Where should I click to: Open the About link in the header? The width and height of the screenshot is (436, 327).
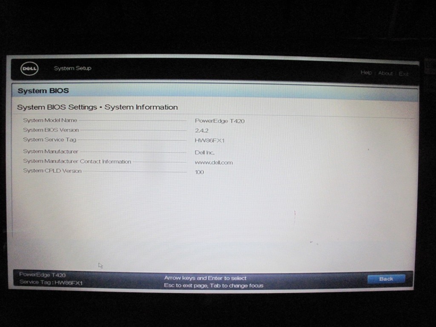tap(385, 73)
